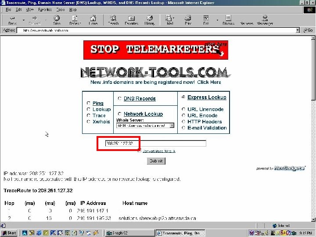316x237 pixels.
Task: Choose the URL Encode radio option
Action: 183,115
